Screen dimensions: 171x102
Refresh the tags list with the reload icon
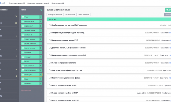pyautogui.click(x=41, y=10)
